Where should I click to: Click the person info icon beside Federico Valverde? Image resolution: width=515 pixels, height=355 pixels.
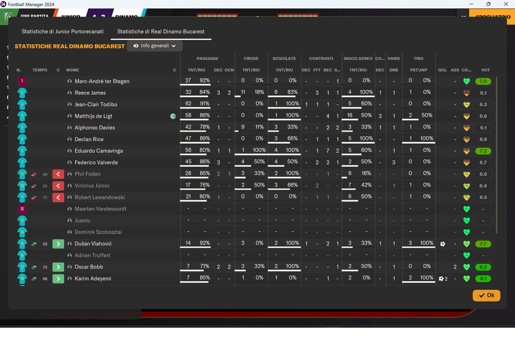click(69, 162)
